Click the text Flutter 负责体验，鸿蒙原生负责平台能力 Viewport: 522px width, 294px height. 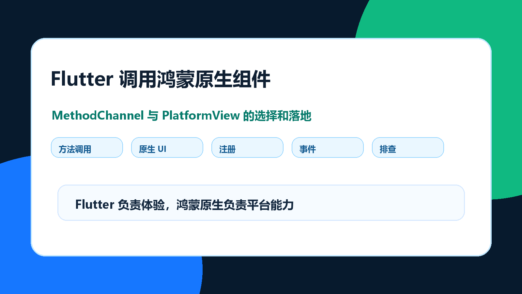(185, 205)
